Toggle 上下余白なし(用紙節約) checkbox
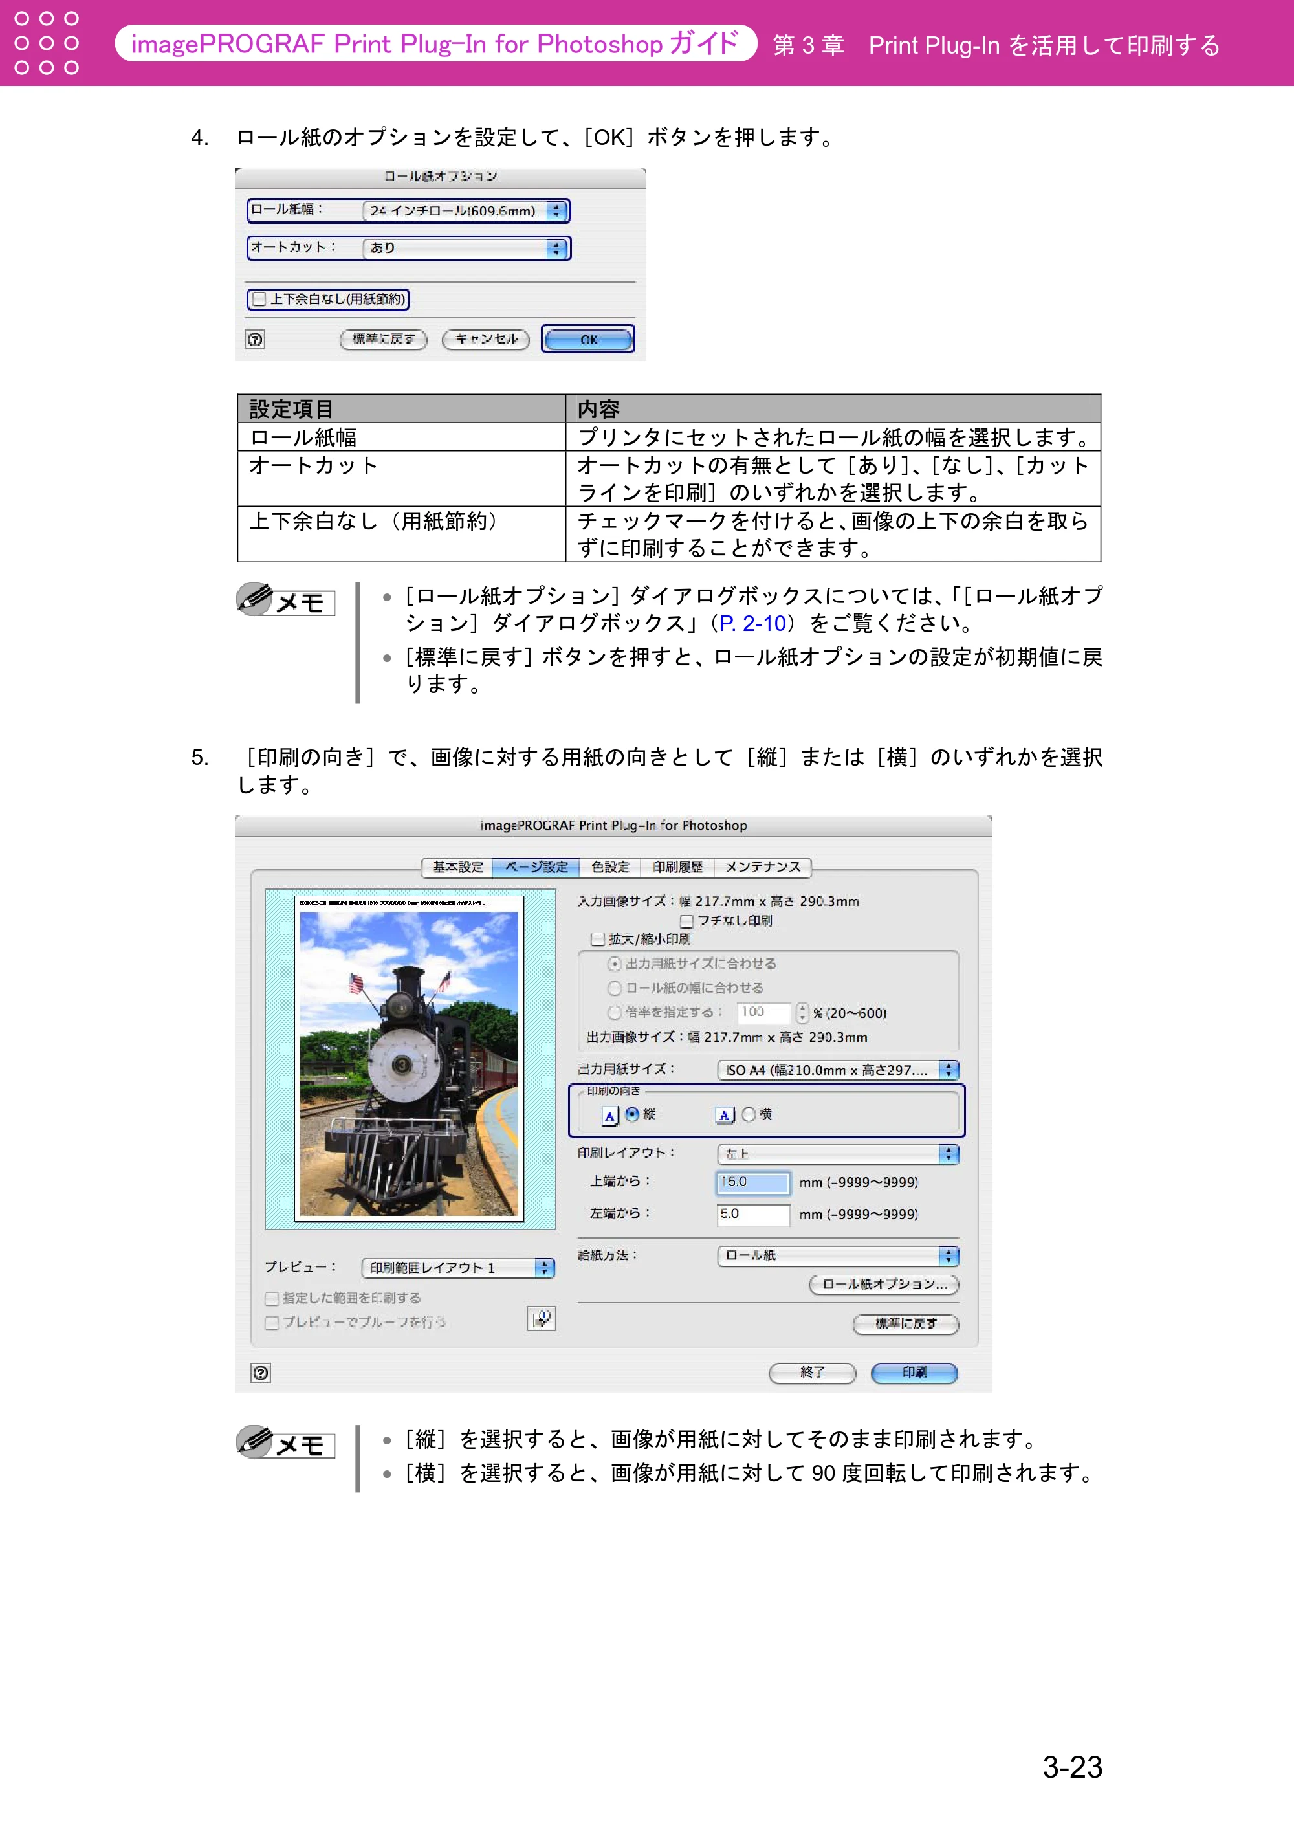This screenshot has height=1832, width=1294. 259,299
